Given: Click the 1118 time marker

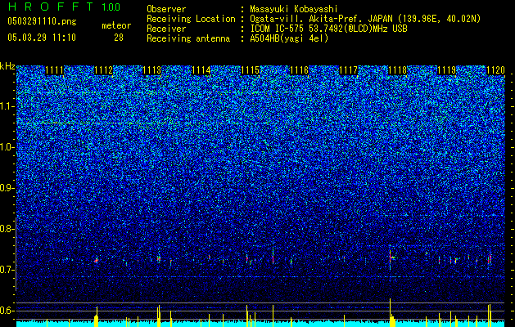Looking at the screenshot, I should (397, 70).
